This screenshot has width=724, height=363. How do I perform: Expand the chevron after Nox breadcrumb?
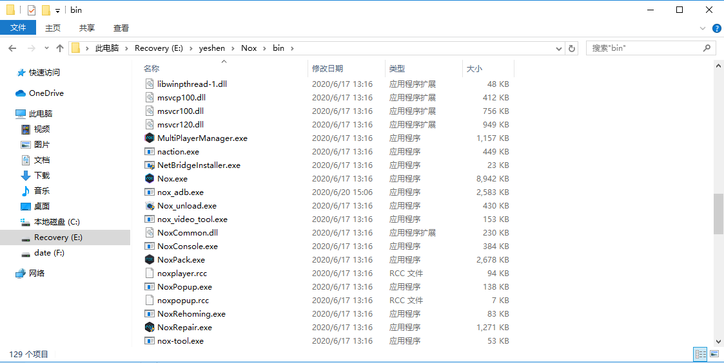(x=264, y=48)
